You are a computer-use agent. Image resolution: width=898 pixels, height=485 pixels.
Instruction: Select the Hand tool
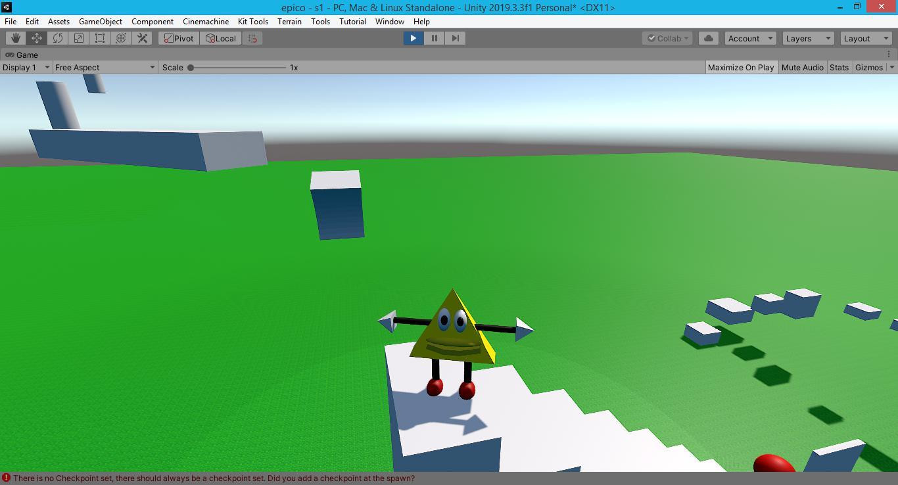[16, 38]
